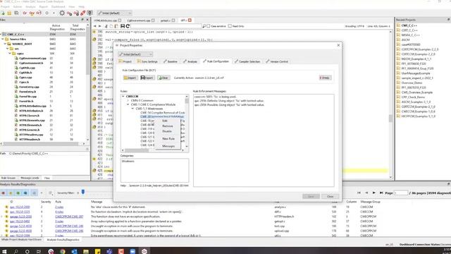Close the Files panel with its X icon

(x=87, y=20)
